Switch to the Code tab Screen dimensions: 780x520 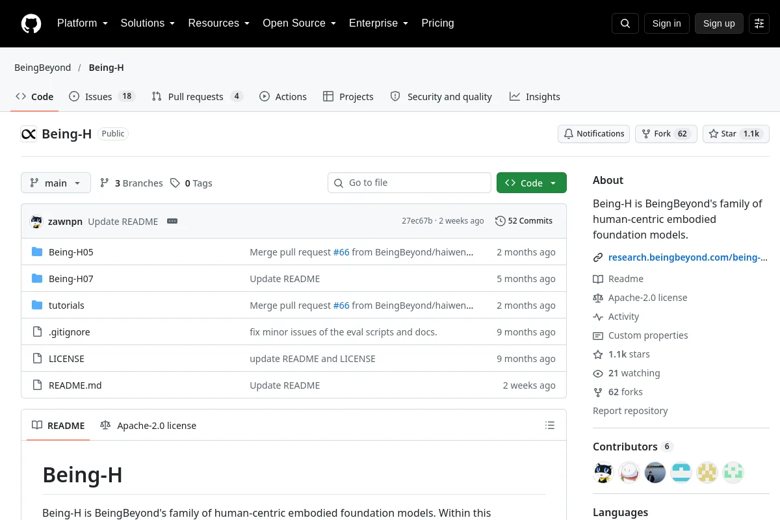coord(34,97)
